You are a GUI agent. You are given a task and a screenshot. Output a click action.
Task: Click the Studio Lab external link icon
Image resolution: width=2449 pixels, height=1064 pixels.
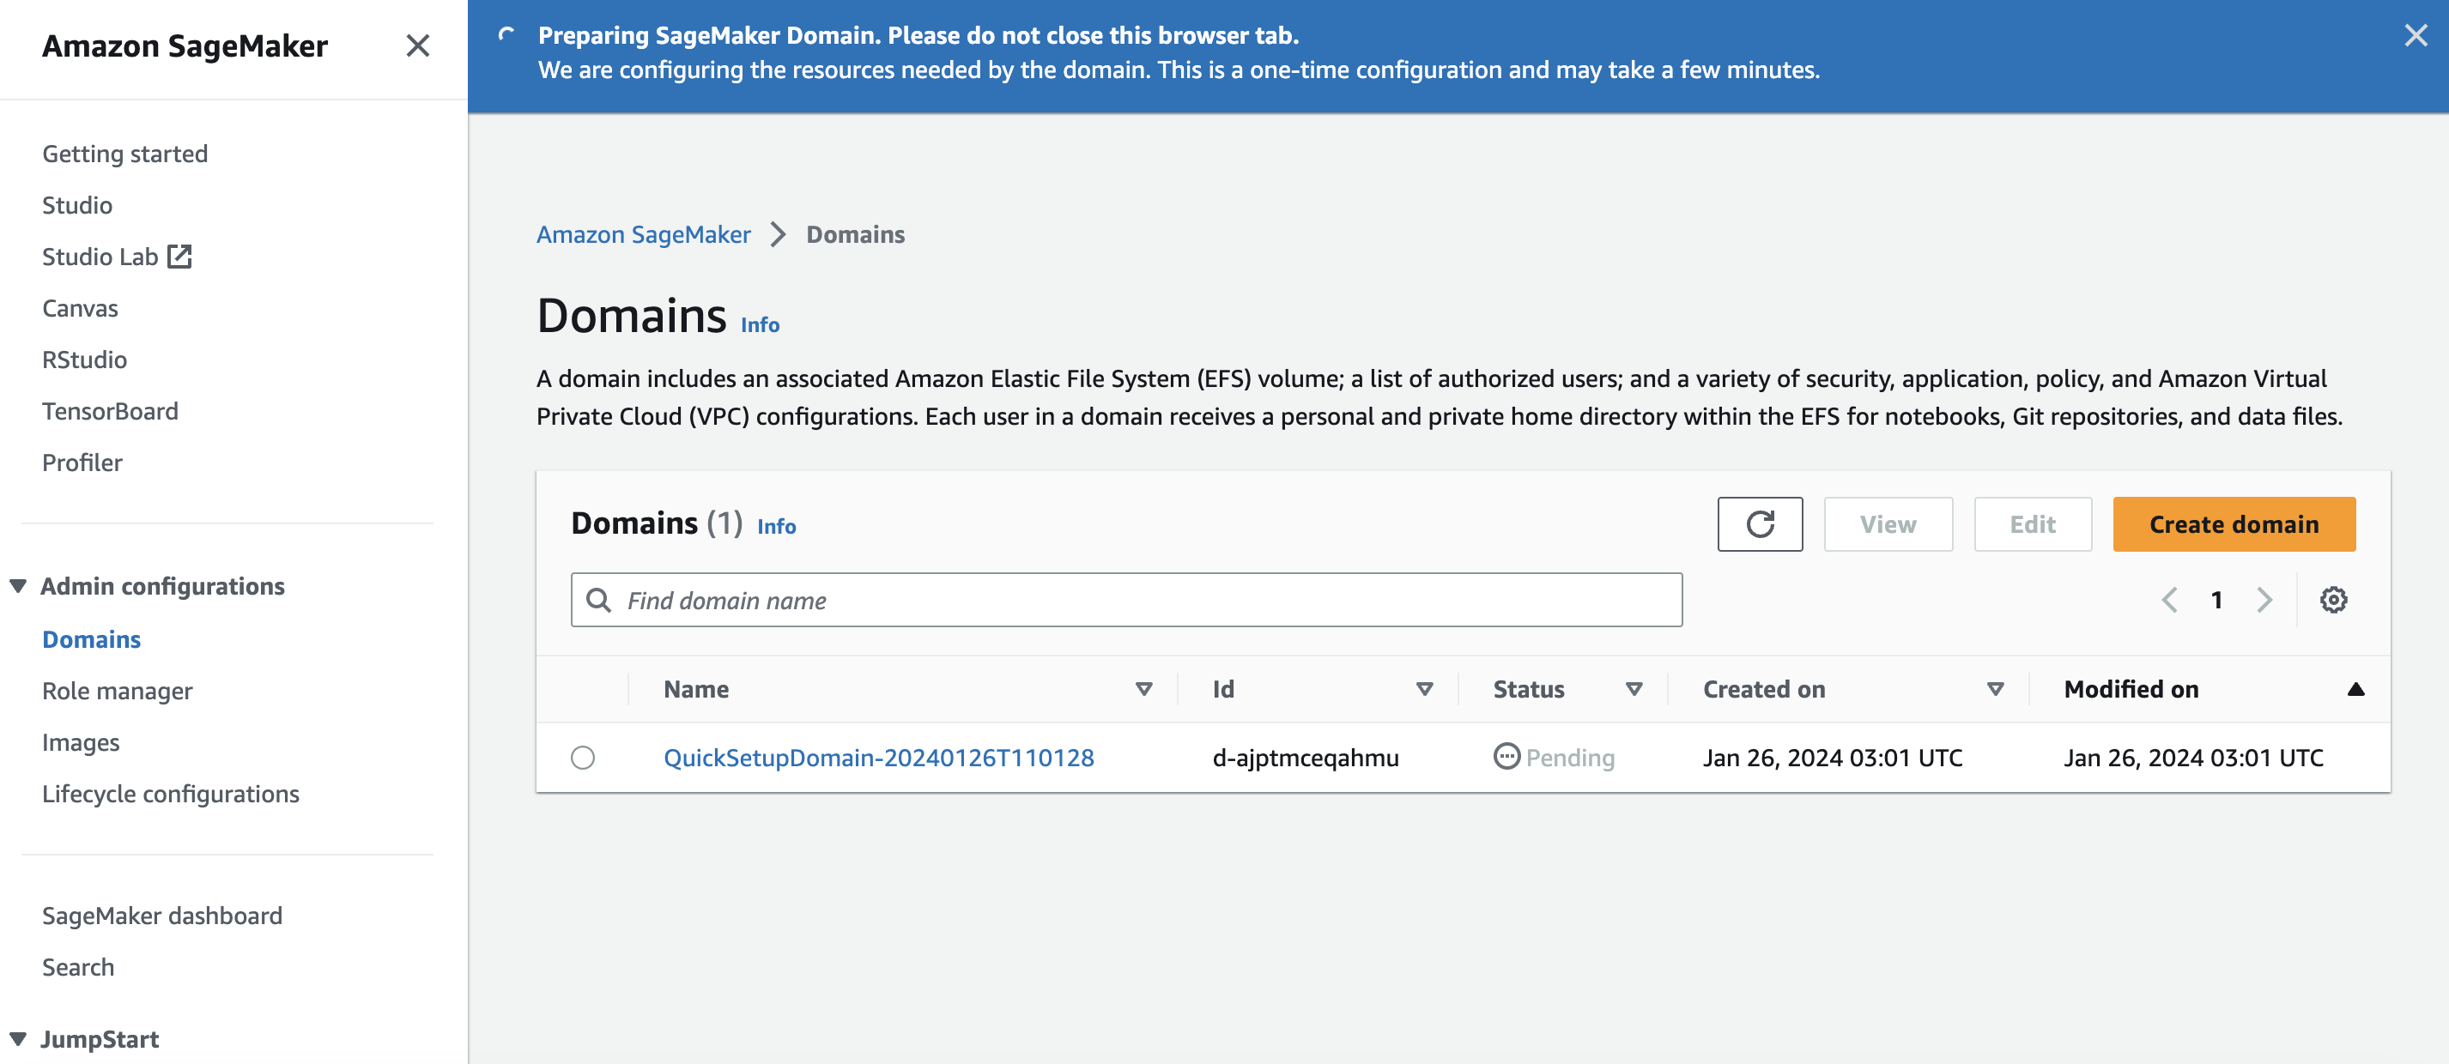pos(179,257)
